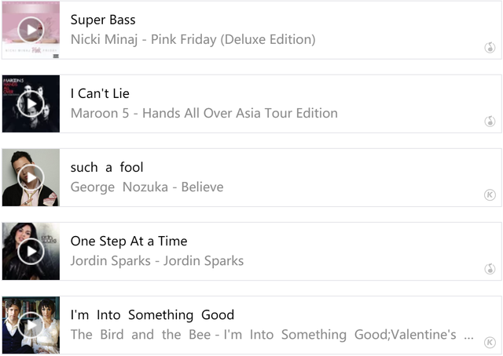Viewport: 503px width, 356px height.
Task: Select the I Can't Lie title text
Action: [x=100, y=93]
